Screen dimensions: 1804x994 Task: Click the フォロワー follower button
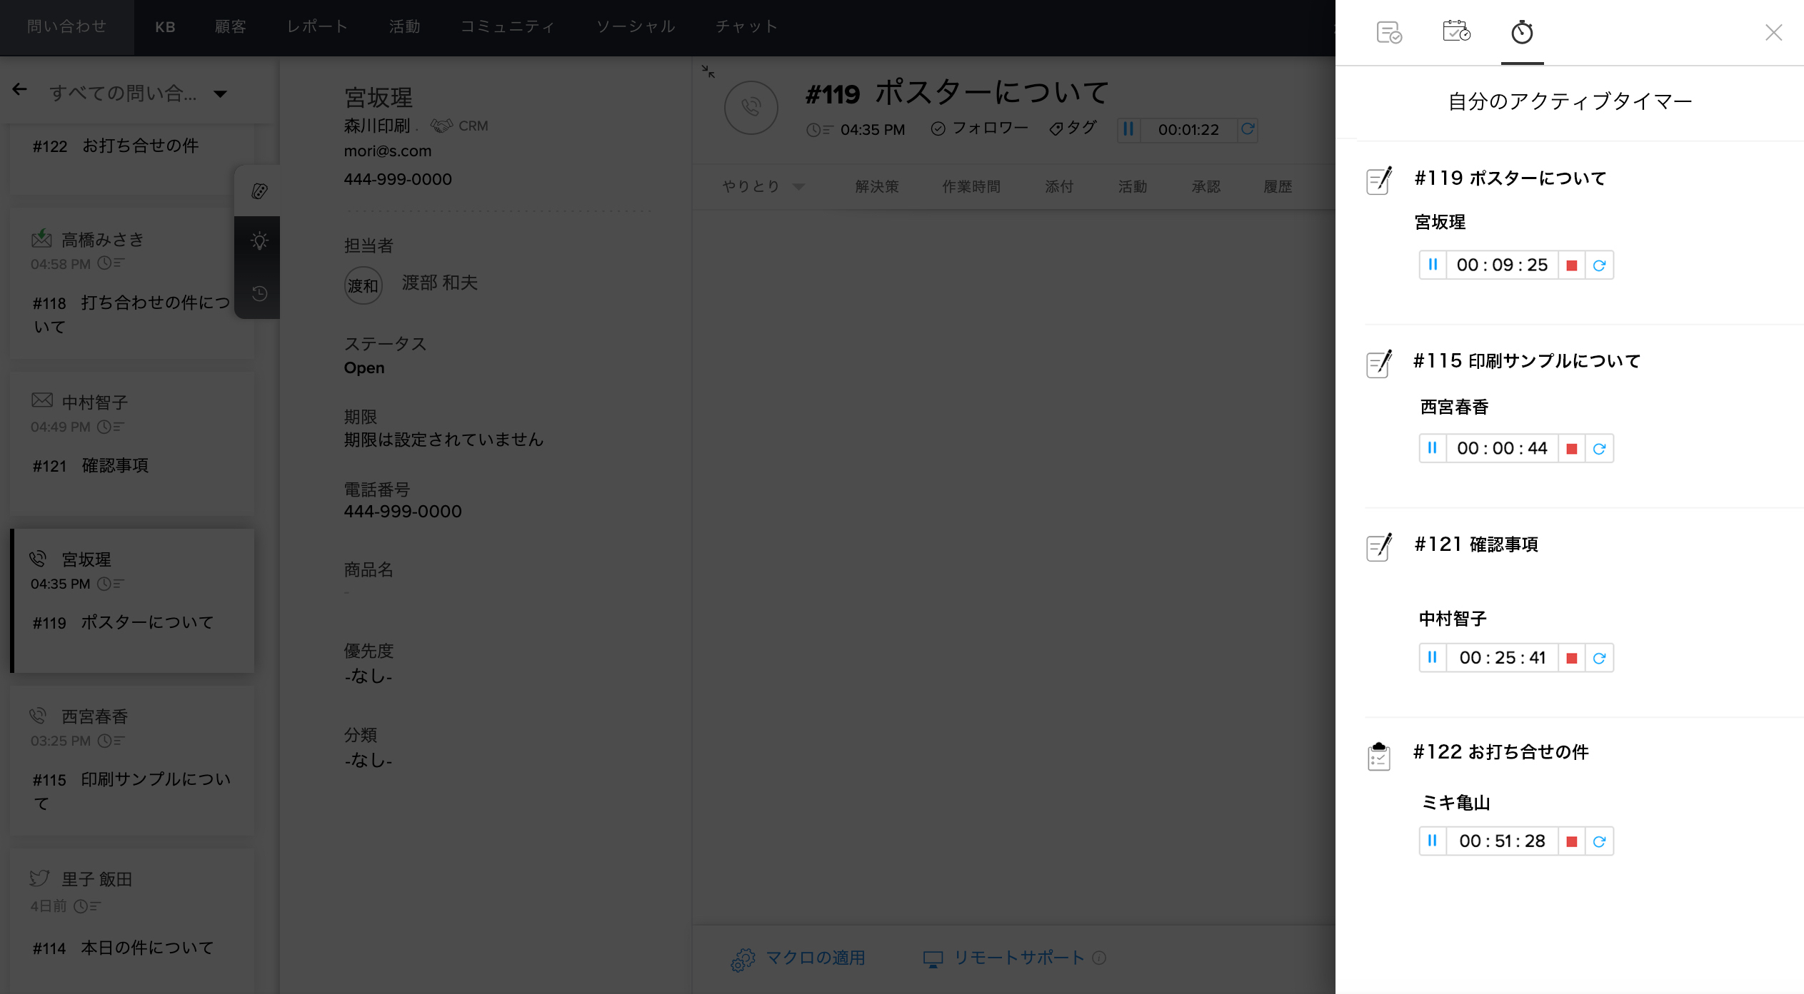(x=979, y=128)
